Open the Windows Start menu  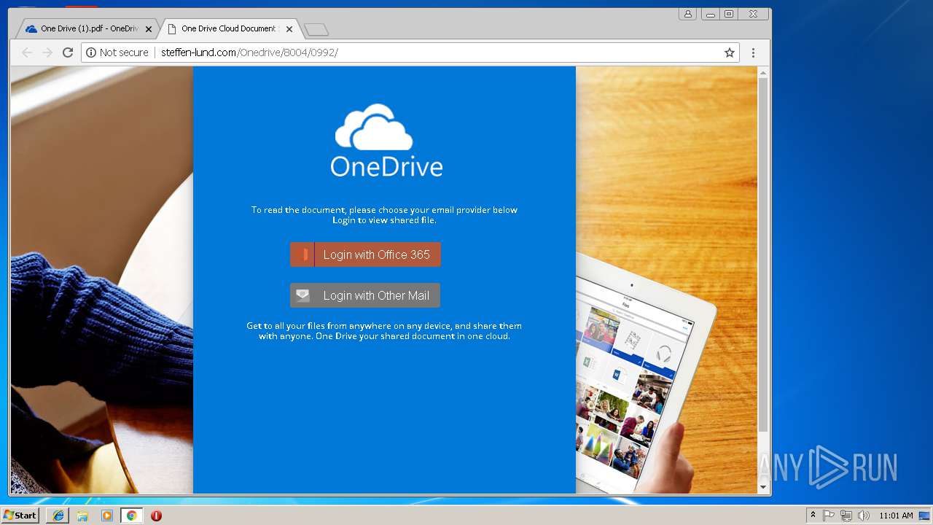point(20,516)
